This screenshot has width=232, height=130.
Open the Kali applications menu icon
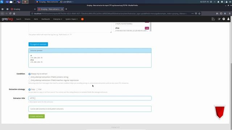pyautogui.click(x=1, y=2)
